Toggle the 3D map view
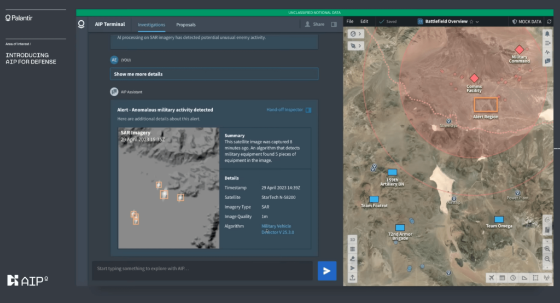Image resolution: width=560 pixels, height=303 pixels. (x=353, y=240)
